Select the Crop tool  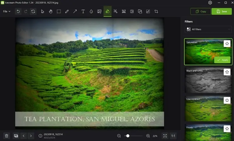pos(156,11)
